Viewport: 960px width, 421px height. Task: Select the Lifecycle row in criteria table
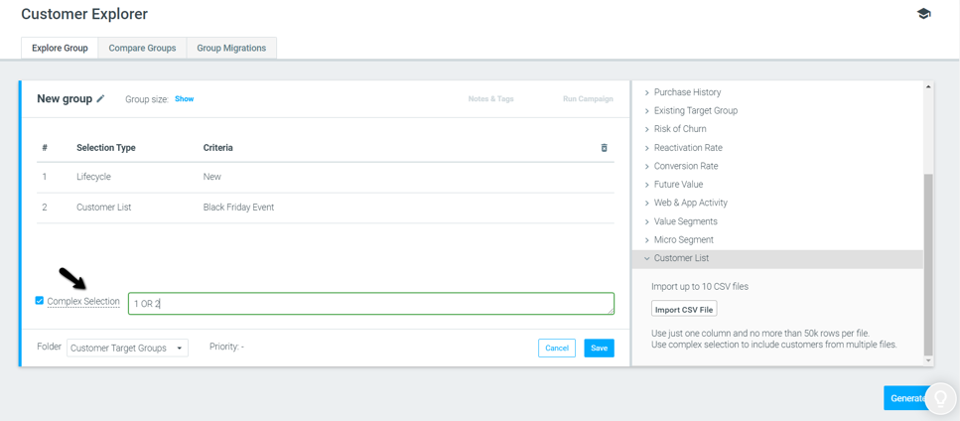[x=325, y=176]
